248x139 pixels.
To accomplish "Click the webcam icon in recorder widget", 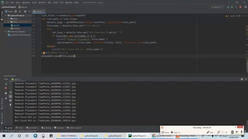I will point(232,132).
